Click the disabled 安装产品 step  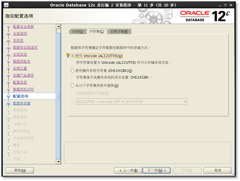click(20, 152)
